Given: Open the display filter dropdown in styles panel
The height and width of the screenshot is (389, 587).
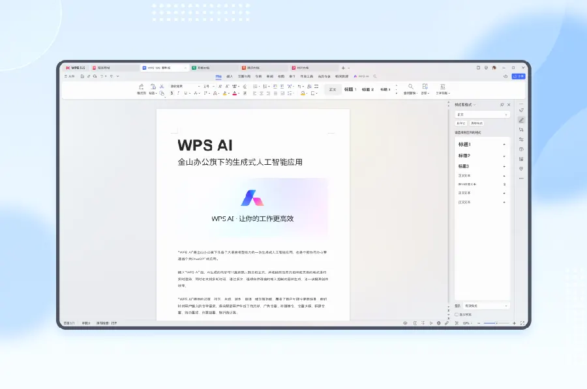Looking at the screenshot, I should coord(486,306).
